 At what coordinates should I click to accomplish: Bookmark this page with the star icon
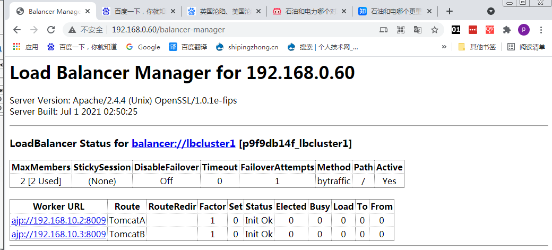point(435,30)
